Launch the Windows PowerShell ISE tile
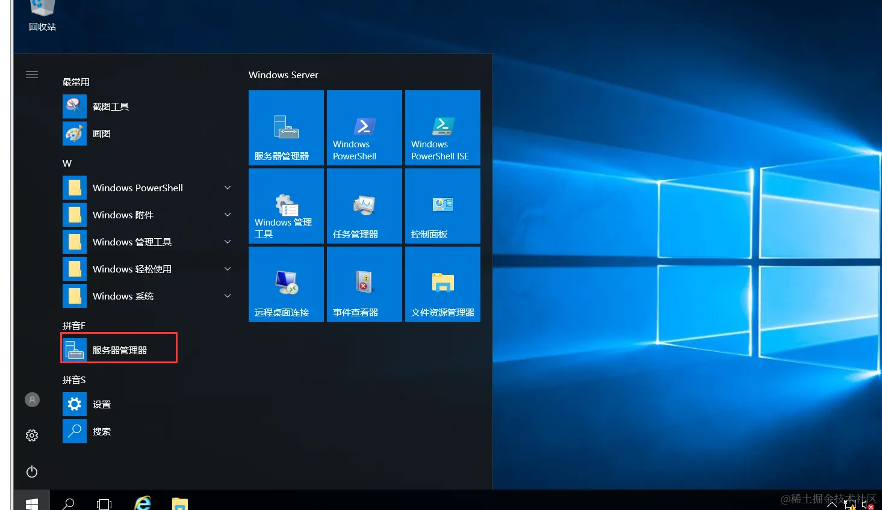Viewport: 882px width, 510px height. click(x=443, y=127)
